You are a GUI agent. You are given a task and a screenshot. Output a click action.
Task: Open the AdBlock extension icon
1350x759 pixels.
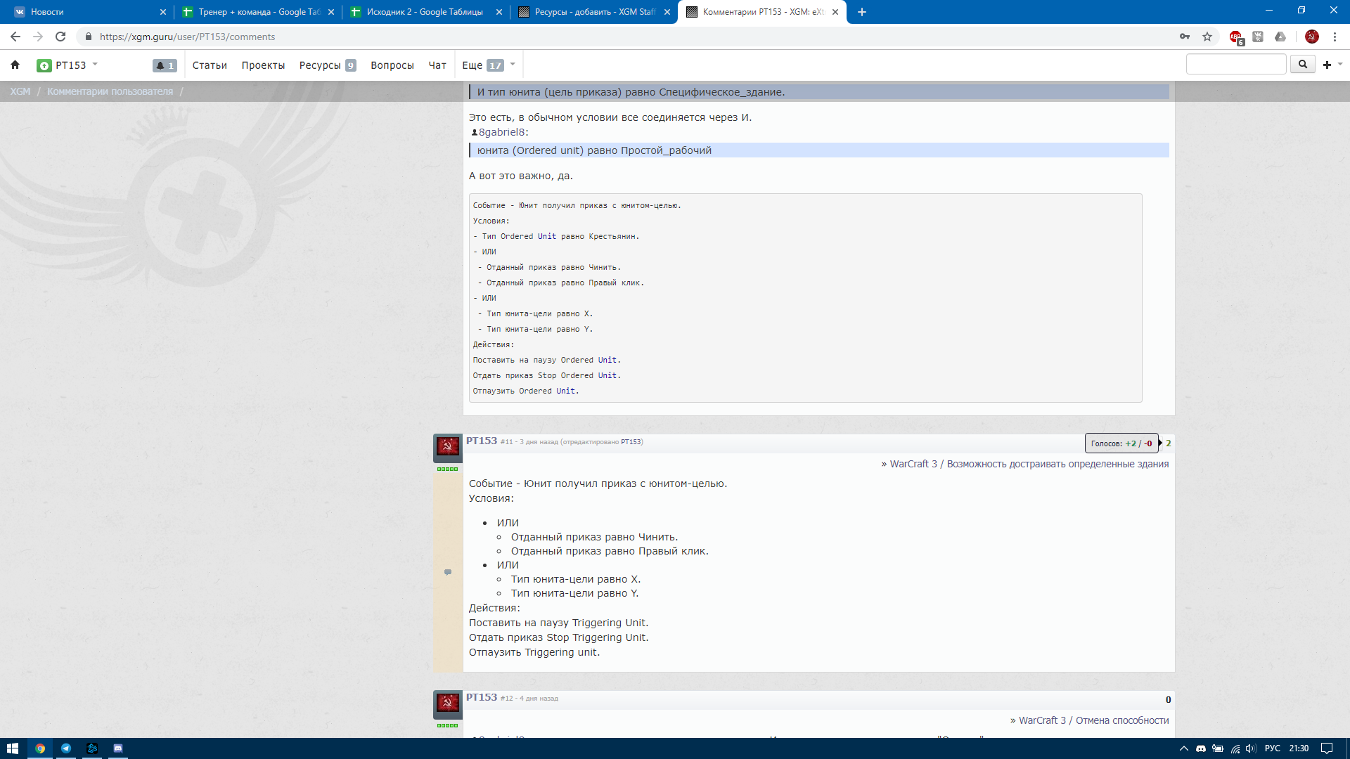point(1235,37)
